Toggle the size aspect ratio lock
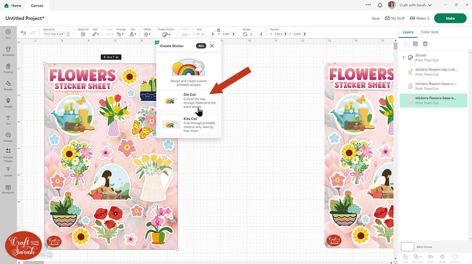 tap(218, 30)
